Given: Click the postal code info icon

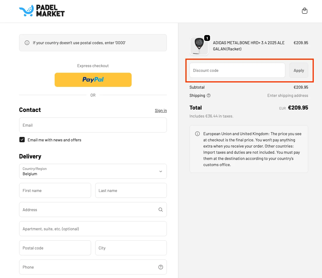Looking at the screenshot, I should (x=27, y=43).
